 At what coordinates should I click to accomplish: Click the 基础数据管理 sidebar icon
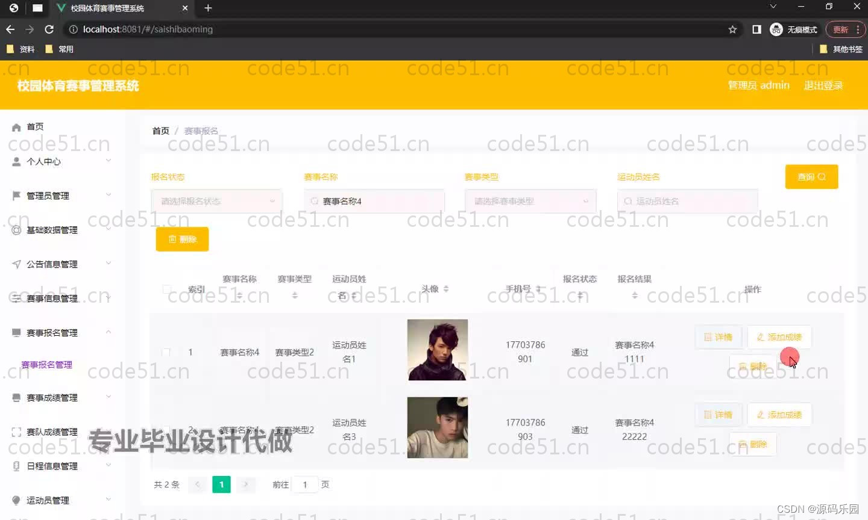point(16,230)
